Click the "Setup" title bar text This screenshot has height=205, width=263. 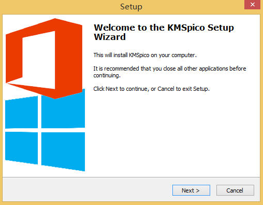[x=131, y=7]
